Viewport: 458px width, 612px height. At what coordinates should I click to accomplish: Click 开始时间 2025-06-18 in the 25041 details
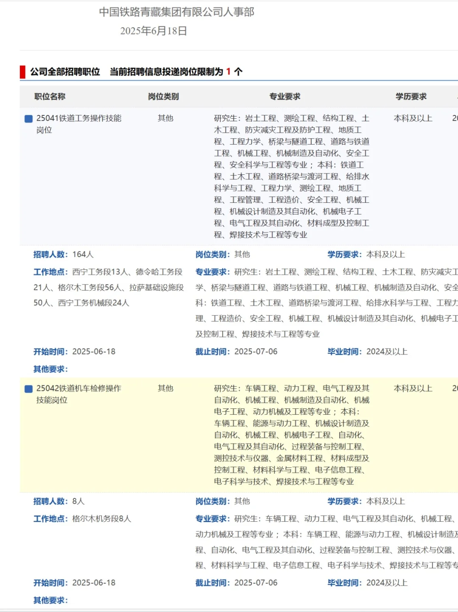pos(74,352)
